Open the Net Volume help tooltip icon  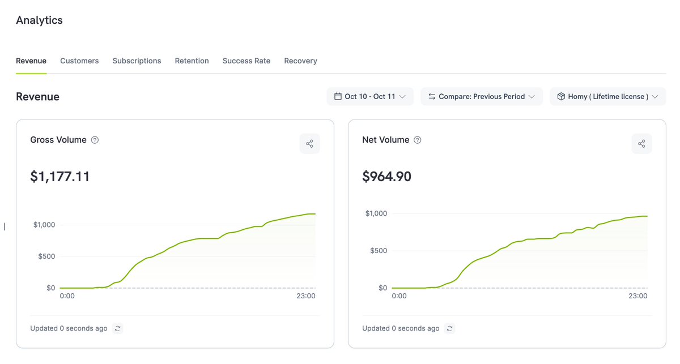418,140
